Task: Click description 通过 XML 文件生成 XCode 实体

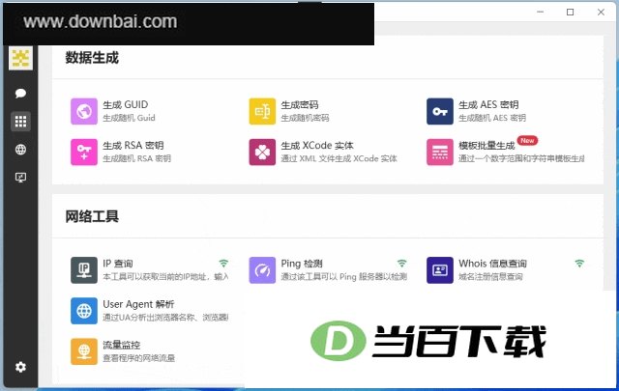Action: tap(339, 158)
